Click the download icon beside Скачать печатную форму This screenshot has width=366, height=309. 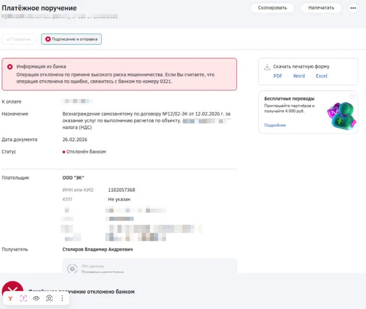click(x=267, y=67)
